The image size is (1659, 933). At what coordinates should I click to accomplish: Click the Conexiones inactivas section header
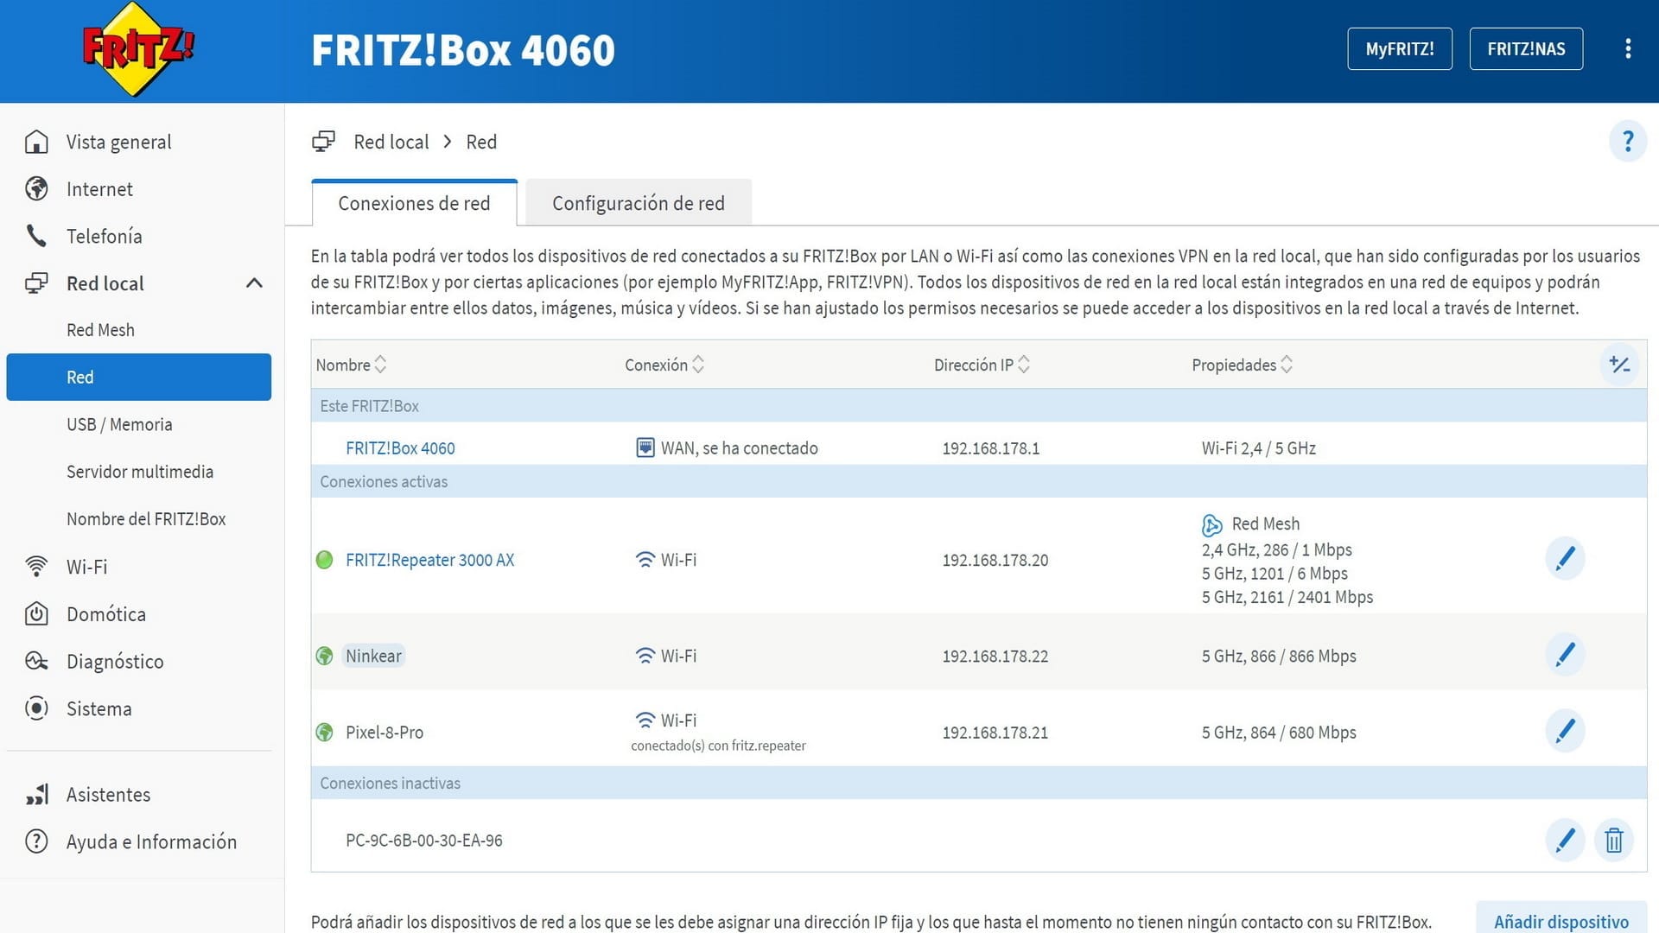(x=979, y=783)
